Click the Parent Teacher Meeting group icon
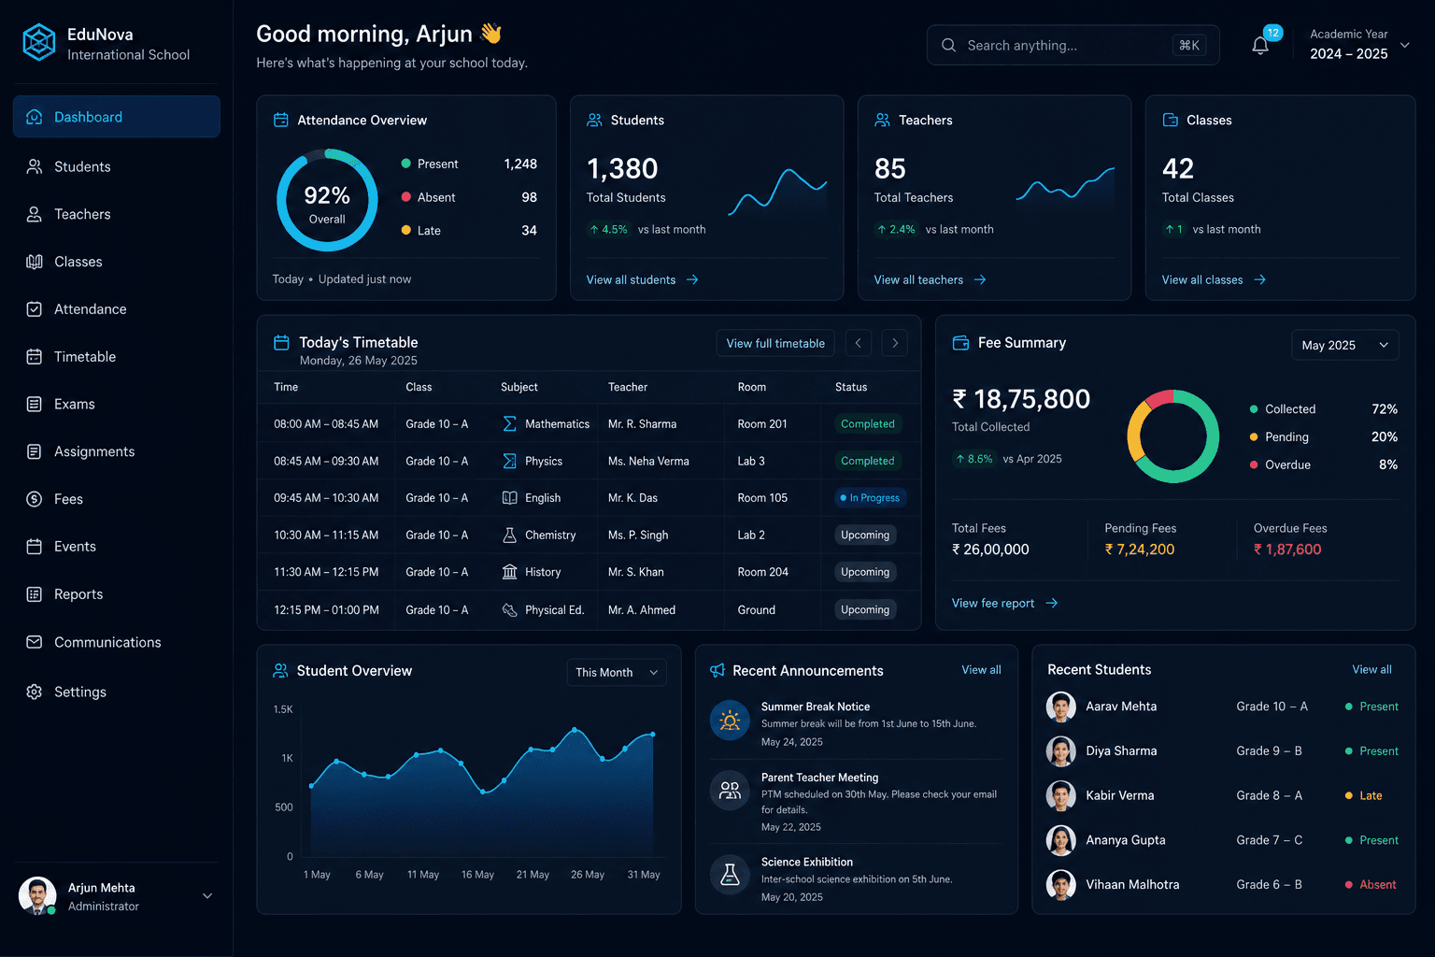Image resolution: width=1435 pixels, height=957 pixels. tap(730, 791)
